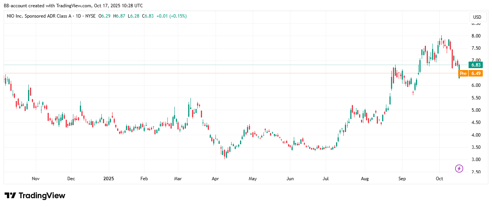Open the USD currency selector
The height and width of the screenshot is (207, 492).
(x=477, y=17)
